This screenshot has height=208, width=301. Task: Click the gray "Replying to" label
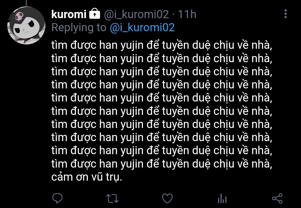coord(79,28)
